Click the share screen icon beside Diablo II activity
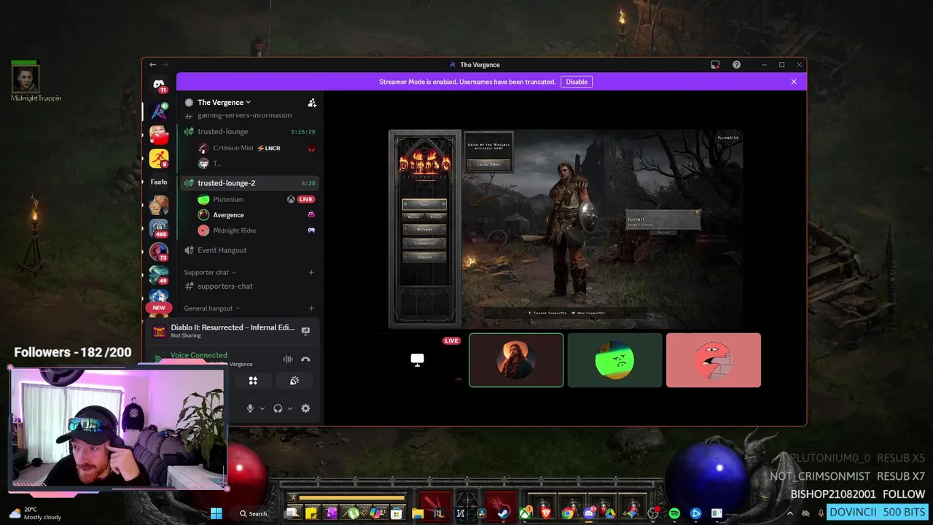The width and height of the screenshot is (933, 525). click(x=305, y=331)
